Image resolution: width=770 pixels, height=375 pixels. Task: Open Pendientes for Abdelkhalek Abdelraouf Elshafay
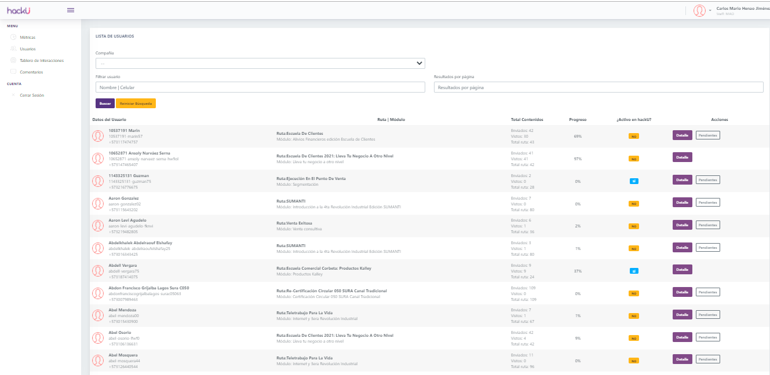(708, 247)
